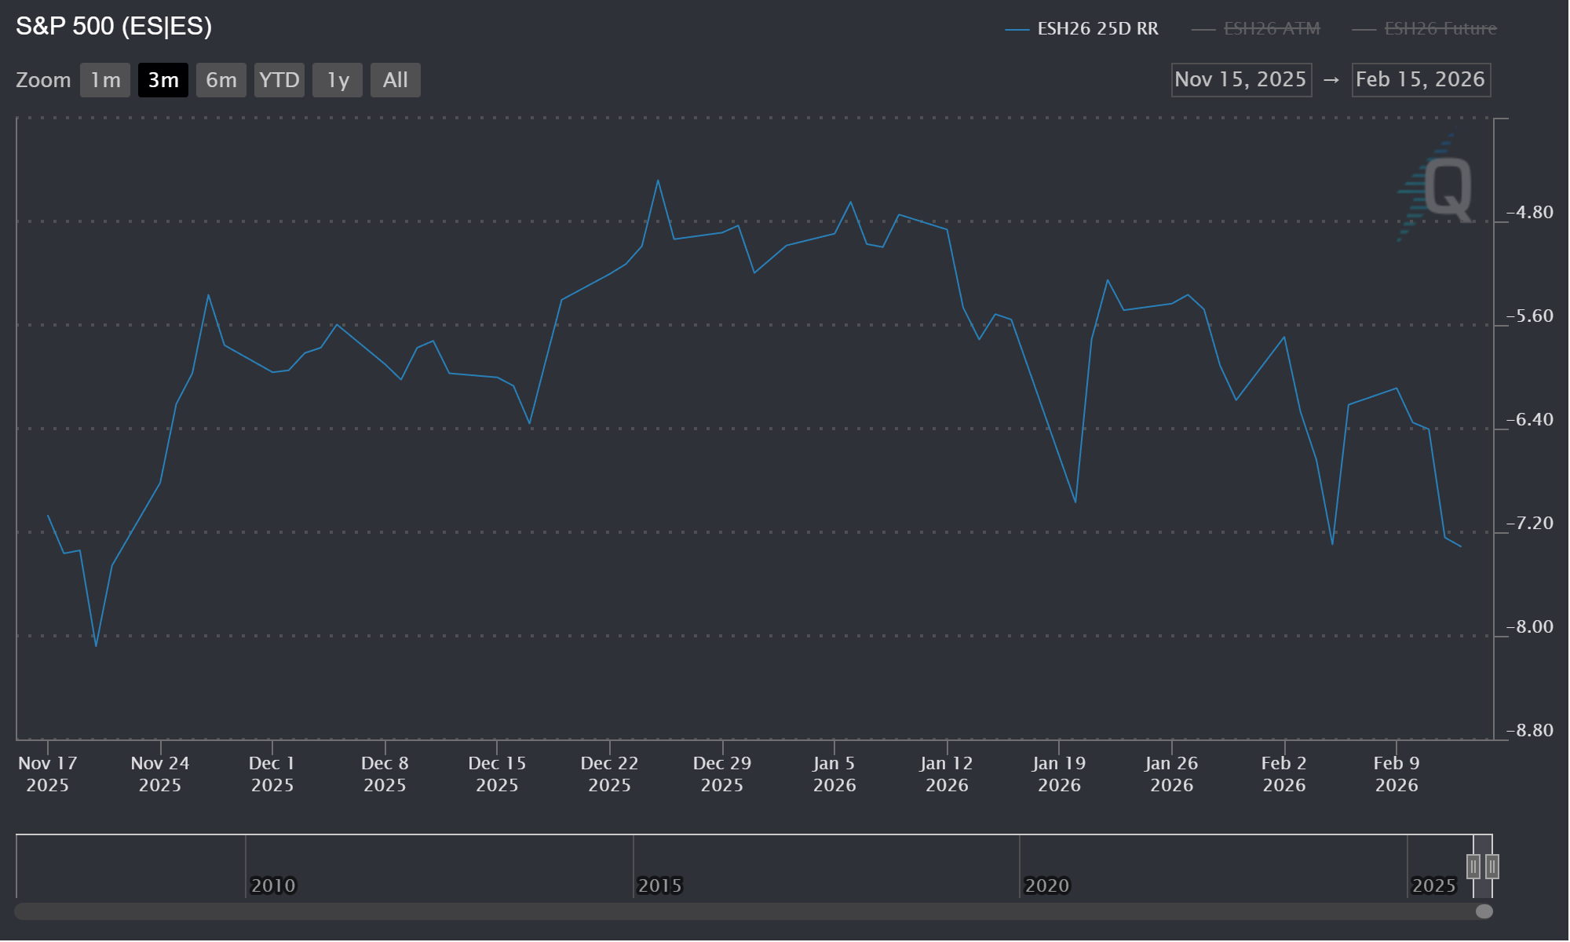Grab the left navigator range handle

[x=1473, y=867]
